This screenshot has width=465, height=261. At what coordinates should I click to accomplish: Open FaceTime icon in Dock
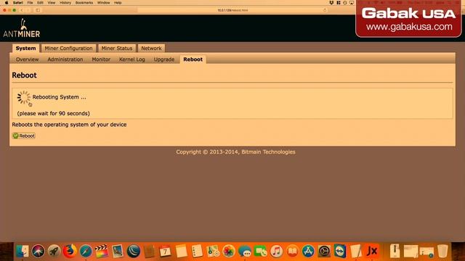[x=260, y=252]
